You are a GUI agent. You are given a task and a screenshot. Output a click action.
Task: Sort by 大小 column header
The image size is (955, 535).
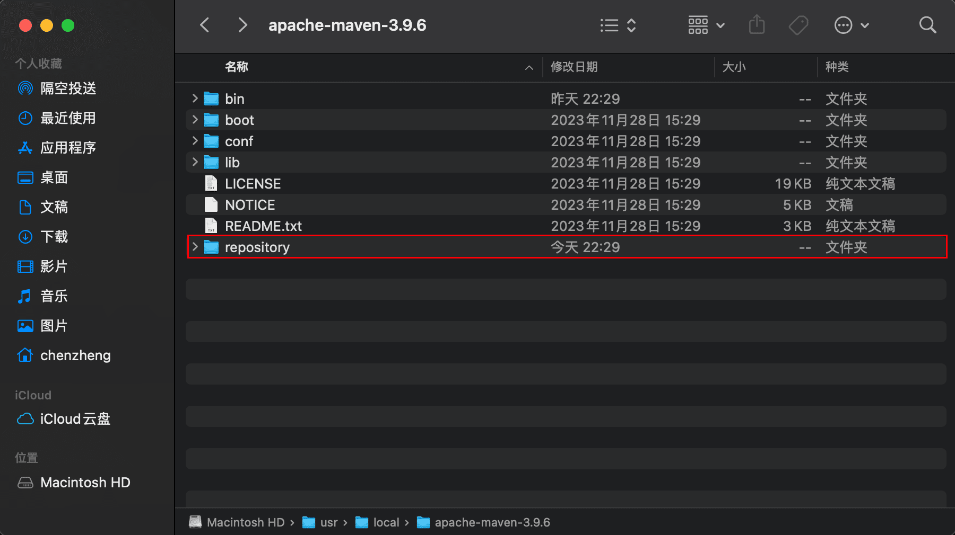[734, 67]
